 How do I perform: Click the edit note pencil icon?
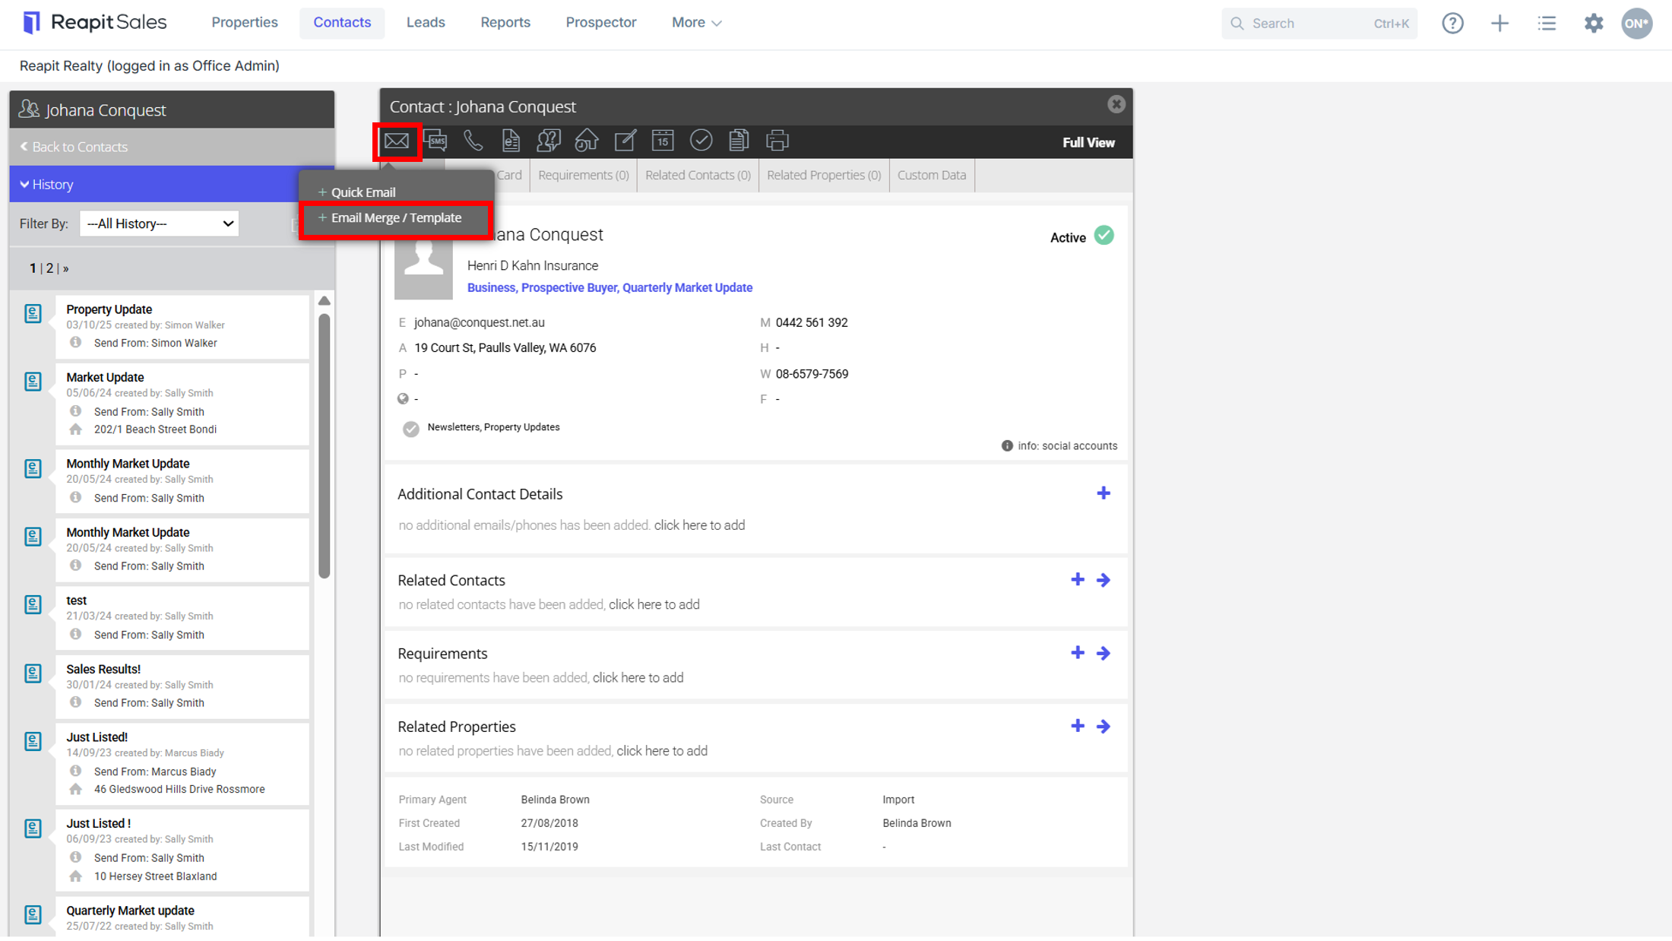625,141
